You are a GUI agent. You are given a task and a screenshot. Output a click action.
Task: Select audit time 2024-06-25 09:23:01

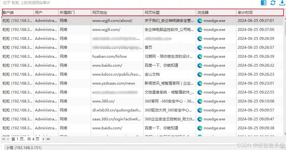[256, 83]
